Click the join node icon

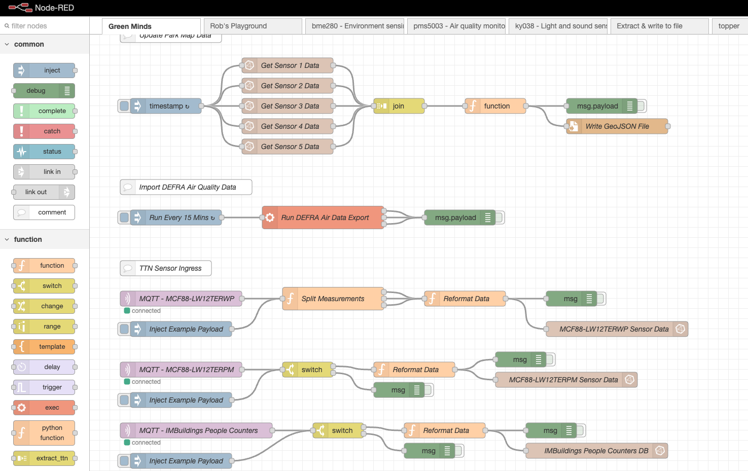[381, 106]
